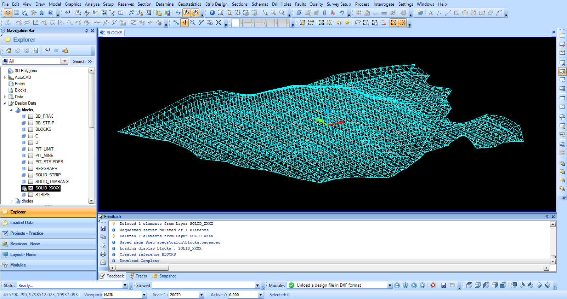Select the Text annotation tool (A icon)
The image size is (567, 299).
tap(431, 13)
